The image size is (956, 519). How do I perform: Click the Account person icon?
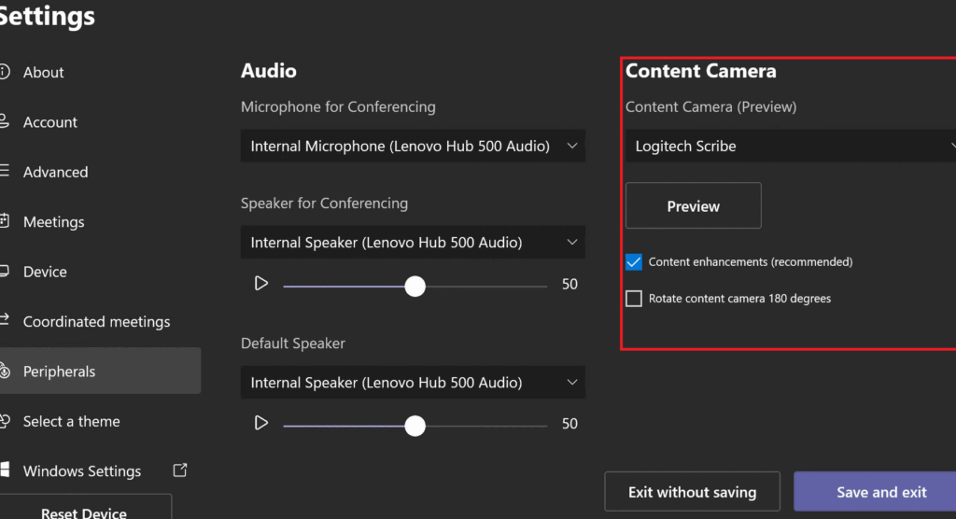(5, 120)
